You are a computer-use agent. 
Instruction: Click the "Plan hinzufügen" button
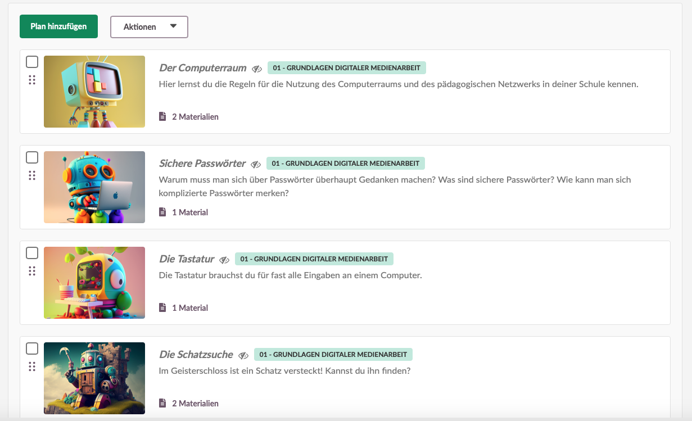pos(58,26)
